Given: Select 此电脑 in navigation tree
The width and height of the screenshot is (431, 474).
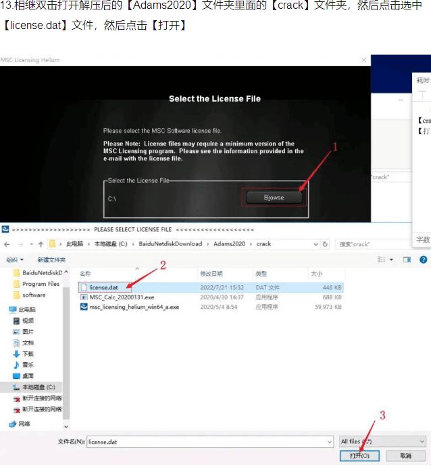Looking at the screenshot, I should (x=22, y=309).
